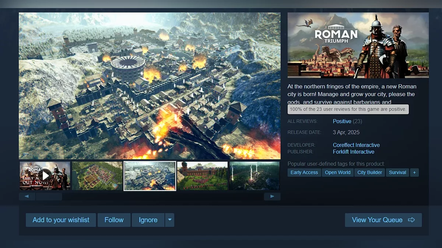
Task: Select the farm fields screenshot thumbnail
Action: (x=97, y=176)
